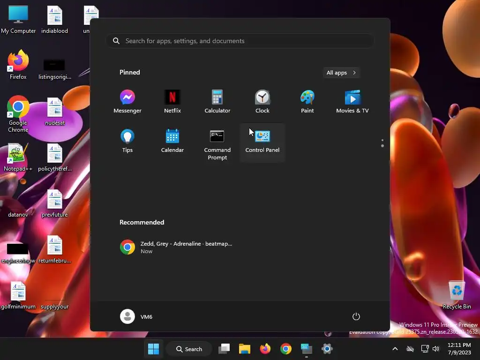The image size is (480, 360).
Task: Select golfminimum desktop file
Action: [x=18, y=295]
